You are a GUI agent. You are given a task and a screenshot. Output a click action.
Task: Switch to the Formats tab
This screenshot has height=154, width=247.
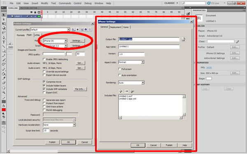[x=21, y=35]
